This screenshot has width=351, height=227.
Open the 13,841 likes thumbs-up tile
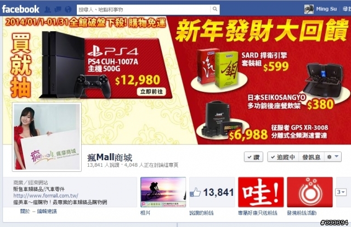point(212,192)
